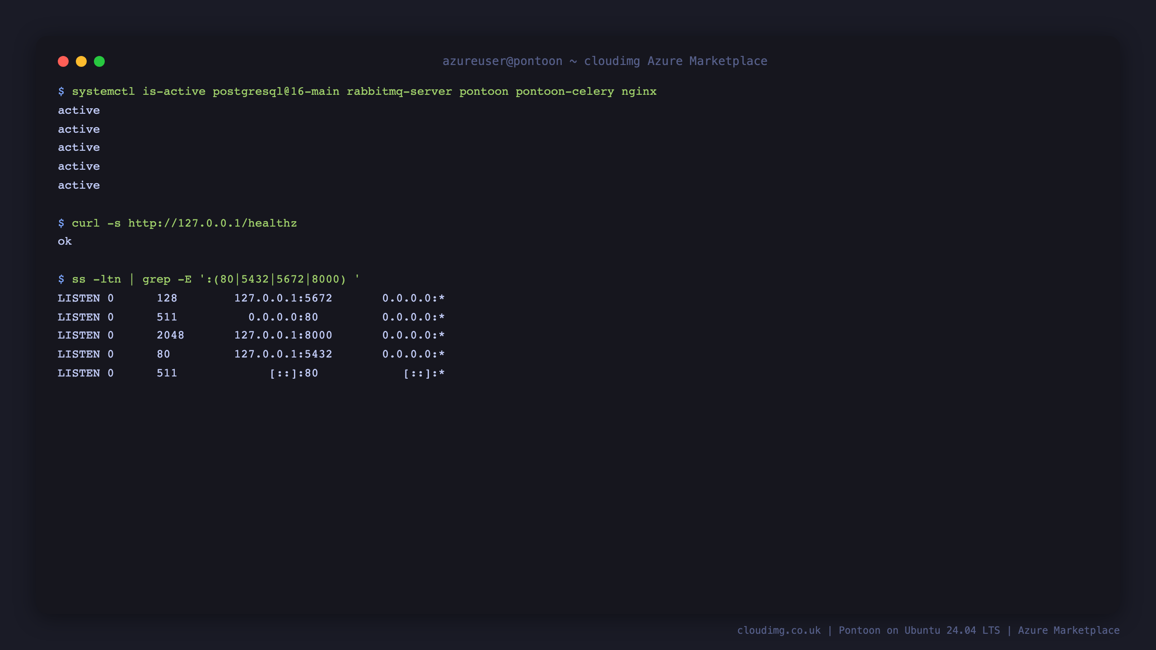Viewport: 1156px width, 650px height.
Task: Click the dollar prompt before systemctl
Action: click(61, 92)
